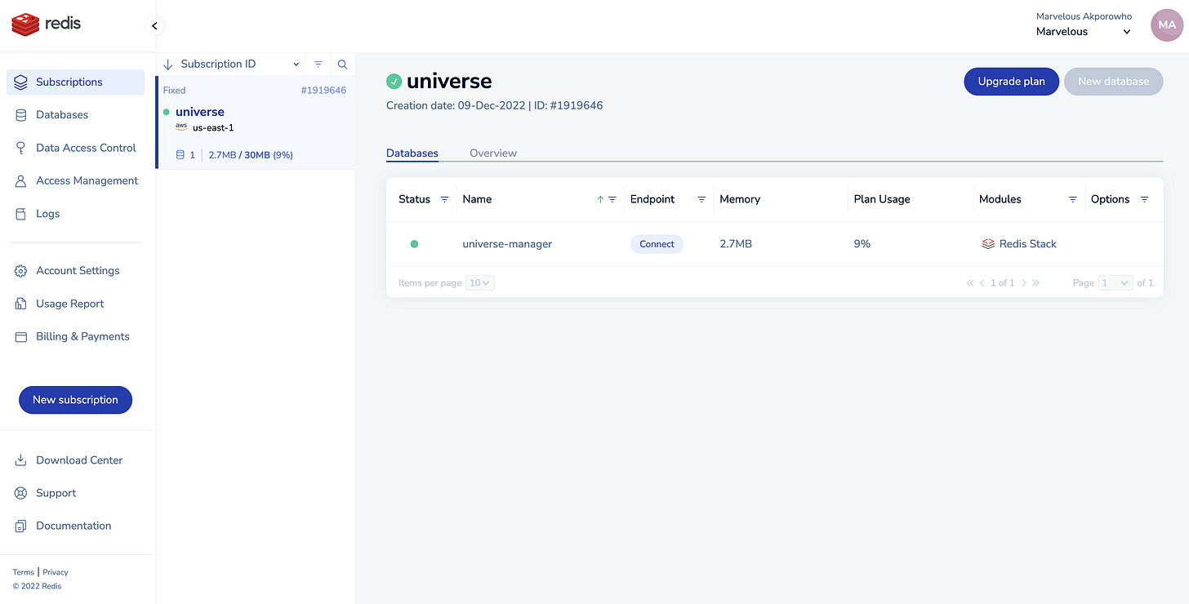Click the green status dot for universe-manager

click(414, 244)
